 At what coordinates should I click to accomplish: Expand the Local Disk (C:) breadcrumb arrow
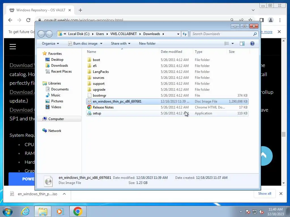(x=93, y=34)
